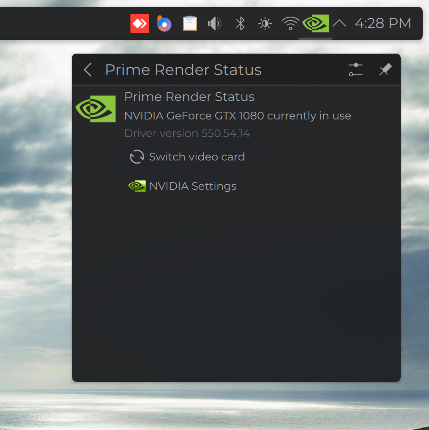The width and height of the screenshot is (429, 430).
Task: Open the volume speaker tray icon
Action: click(215, 23)
